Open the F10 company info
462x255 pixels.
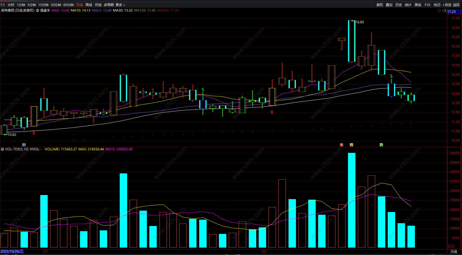pyautogui.click(x=427, y=5)
